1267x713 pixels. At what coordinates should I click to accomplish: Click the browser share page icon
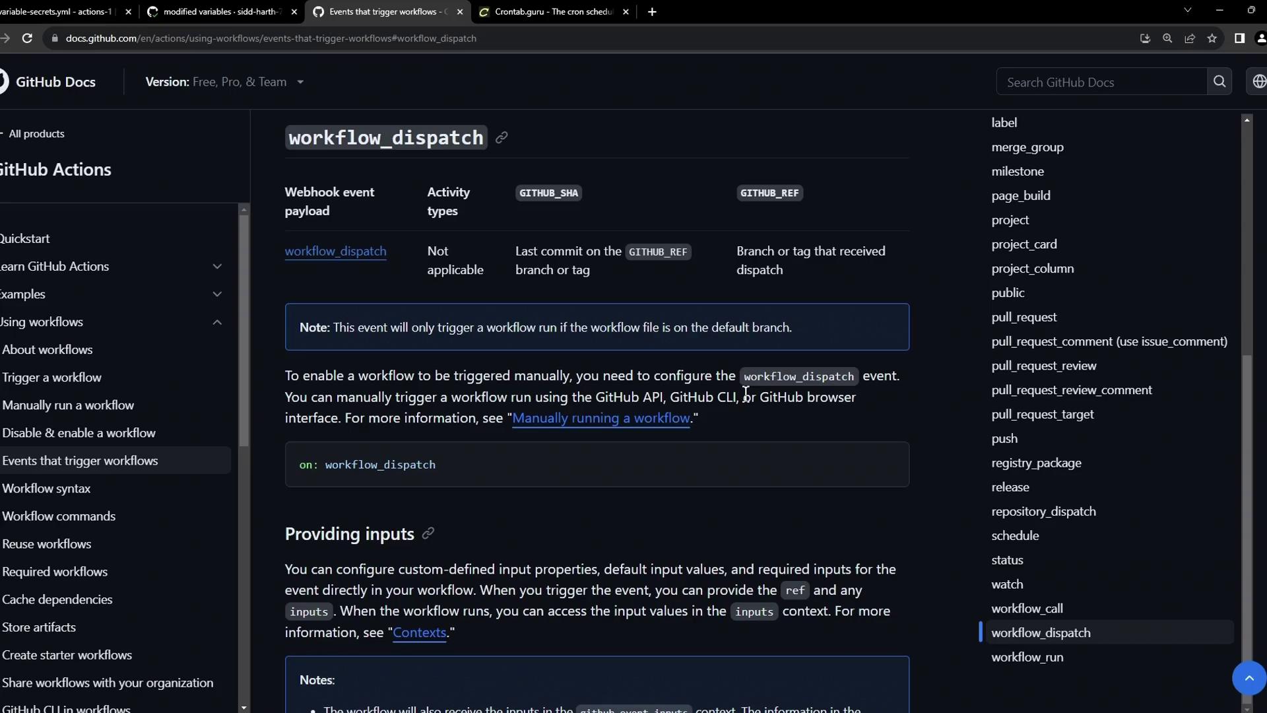(1190, 38)
